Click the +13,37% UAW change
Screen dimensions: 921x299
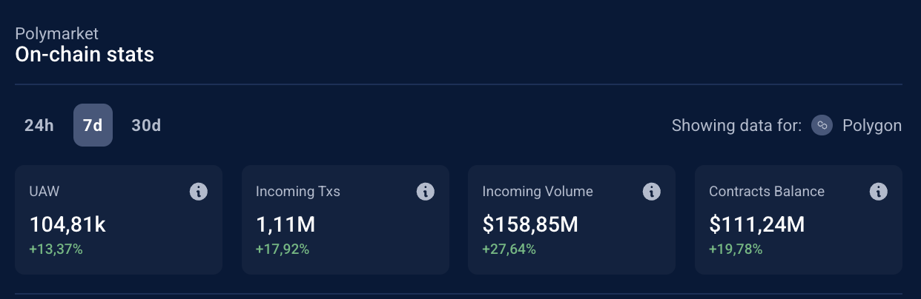56,249
